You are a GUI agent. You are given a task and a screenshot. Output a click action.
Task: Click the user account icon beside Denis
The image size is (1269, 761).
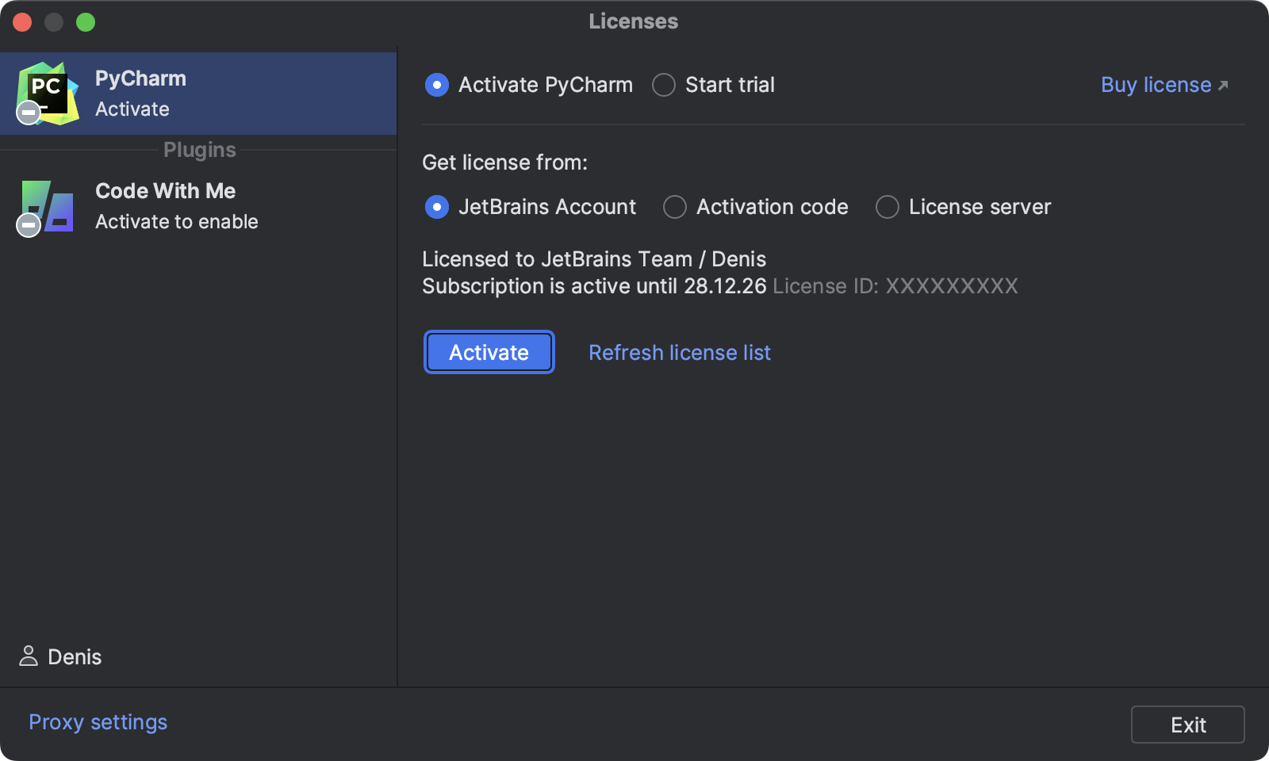tap(29, 656)
